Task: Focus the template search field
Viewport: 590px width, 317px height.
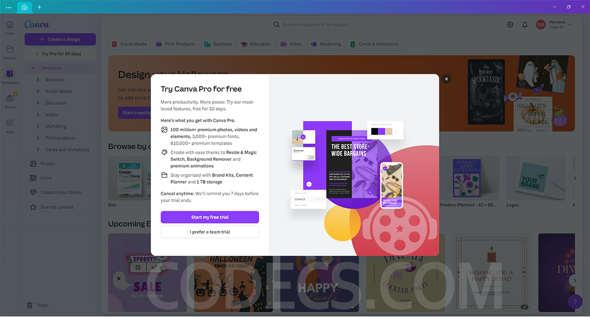Action: (342, 25)
